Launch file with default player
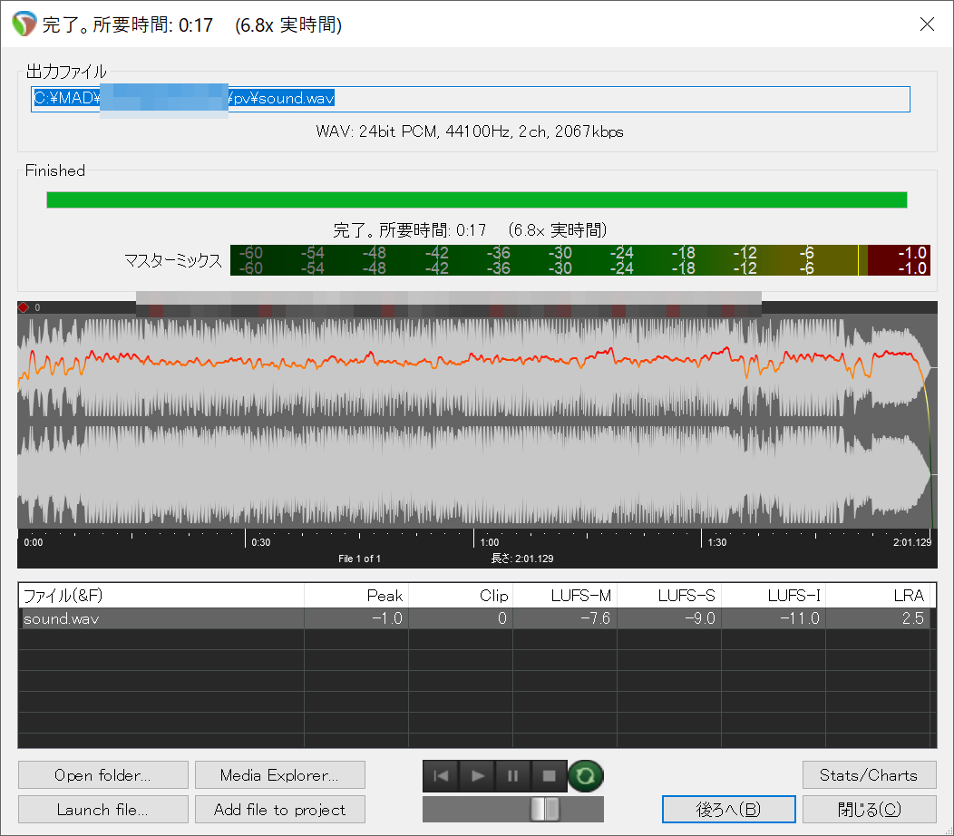This screenshot has width=954, height=836. pyautogui.click(x=102, y=809)
